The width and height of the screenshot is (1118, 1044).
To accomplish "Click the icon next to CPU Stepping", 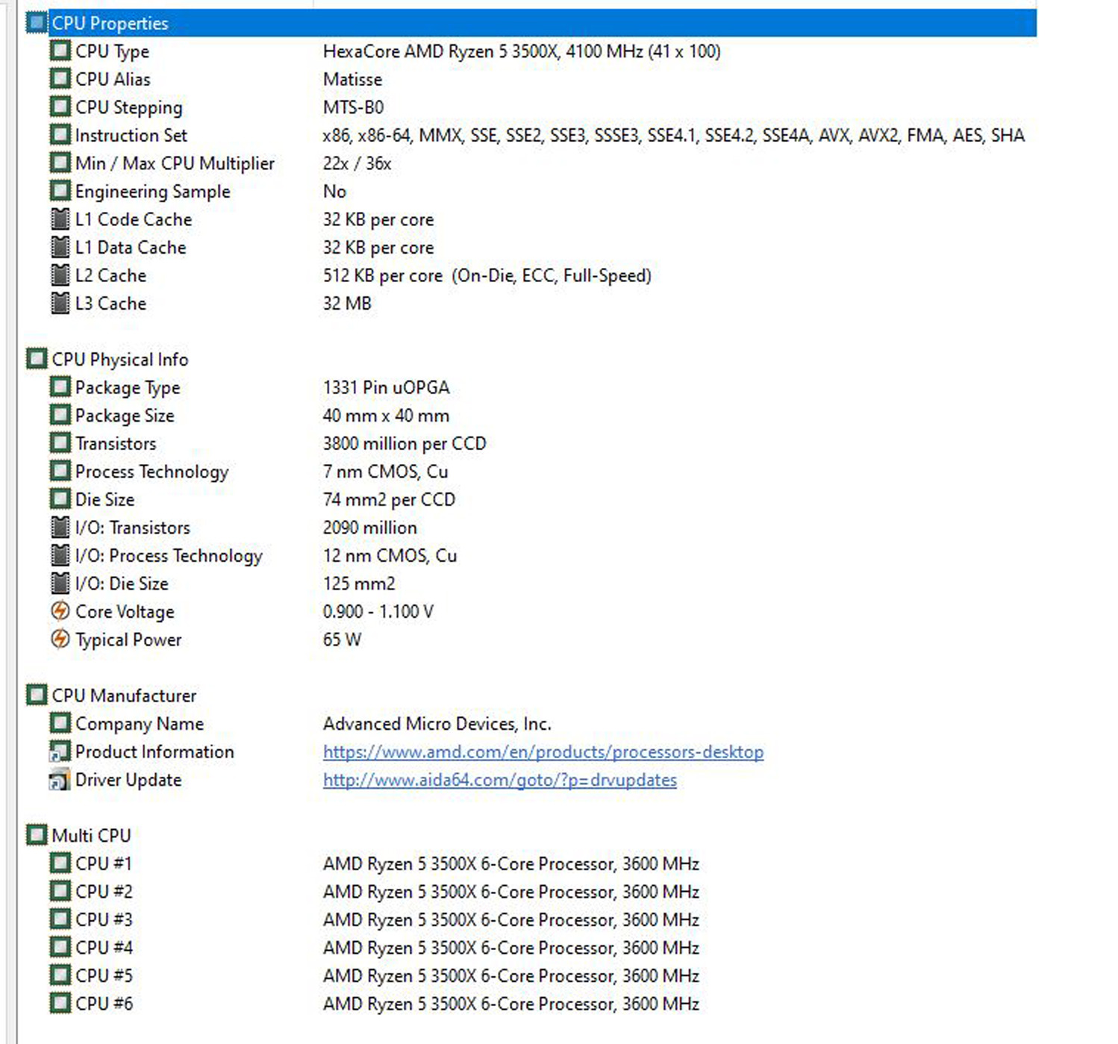I will tap(60, 107).
